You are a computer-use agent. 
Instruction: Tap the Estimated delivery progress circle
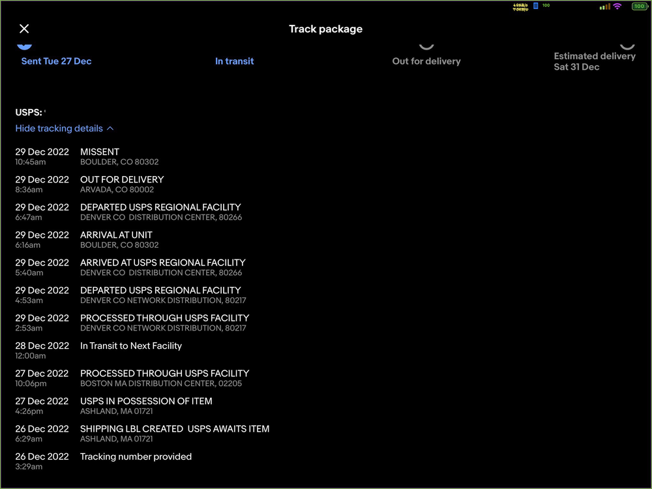[x=627, y=44]
